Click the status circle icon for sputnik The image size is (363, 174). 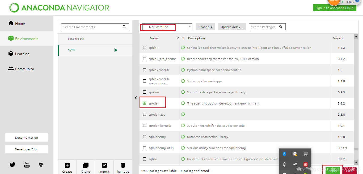pyautogui.click(x=183, y=92)
